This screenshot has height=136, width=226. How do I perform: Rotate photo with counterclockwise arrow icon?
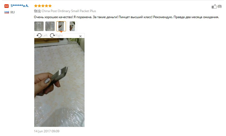coord(39,35)
